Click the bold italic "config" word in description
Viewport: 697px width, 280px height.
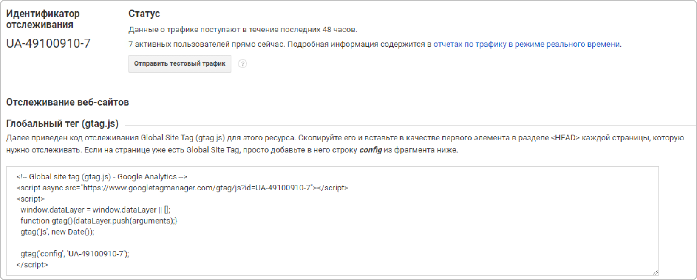[x=371, y=150]
